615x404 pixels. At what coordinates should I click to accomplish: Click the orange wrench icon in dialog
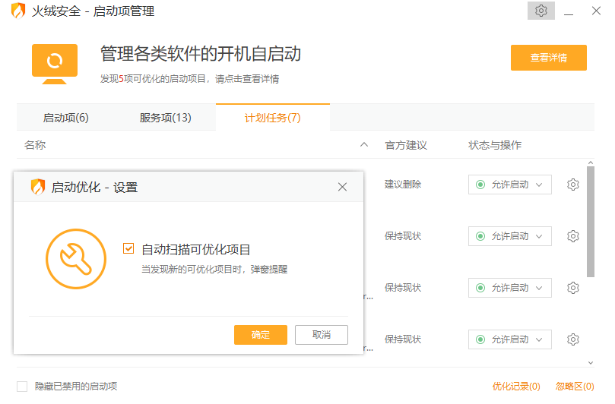tap(76, 259)
